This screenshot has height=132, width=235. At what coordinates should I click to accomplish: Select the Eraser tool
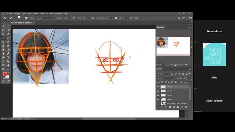(x=3, y=50)
